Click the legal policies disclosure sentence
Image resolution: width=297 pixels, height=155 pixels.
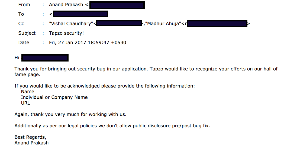112,126
